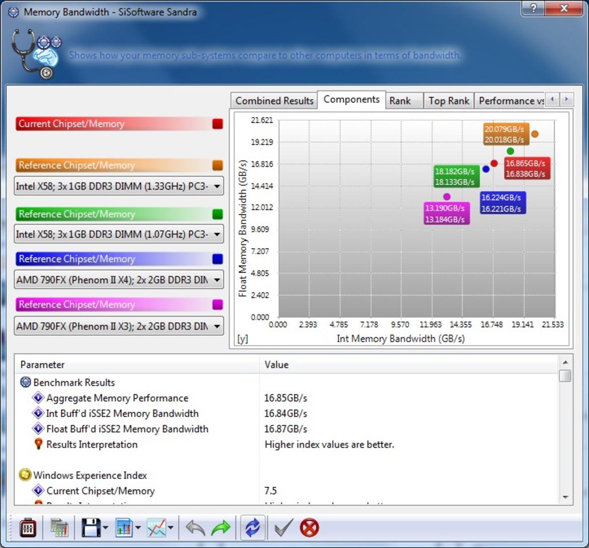
Task: Click the Sandra icon in title bar
Action: coord(13,12)
